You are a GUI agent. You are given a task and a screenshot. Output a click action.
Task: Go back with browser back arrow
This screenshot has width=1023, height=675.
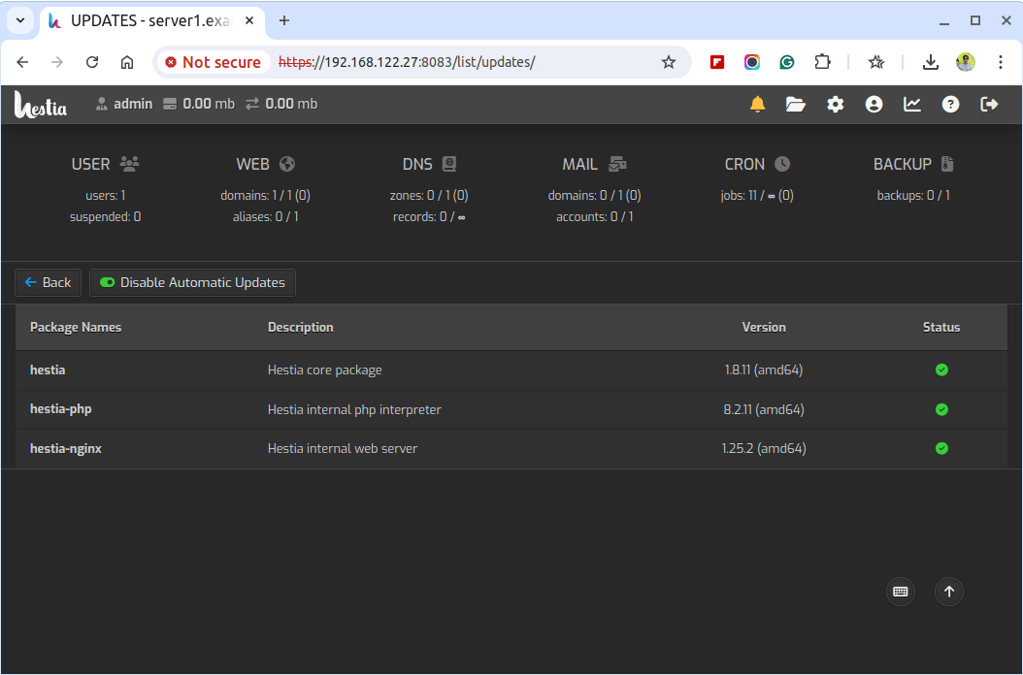23,62
